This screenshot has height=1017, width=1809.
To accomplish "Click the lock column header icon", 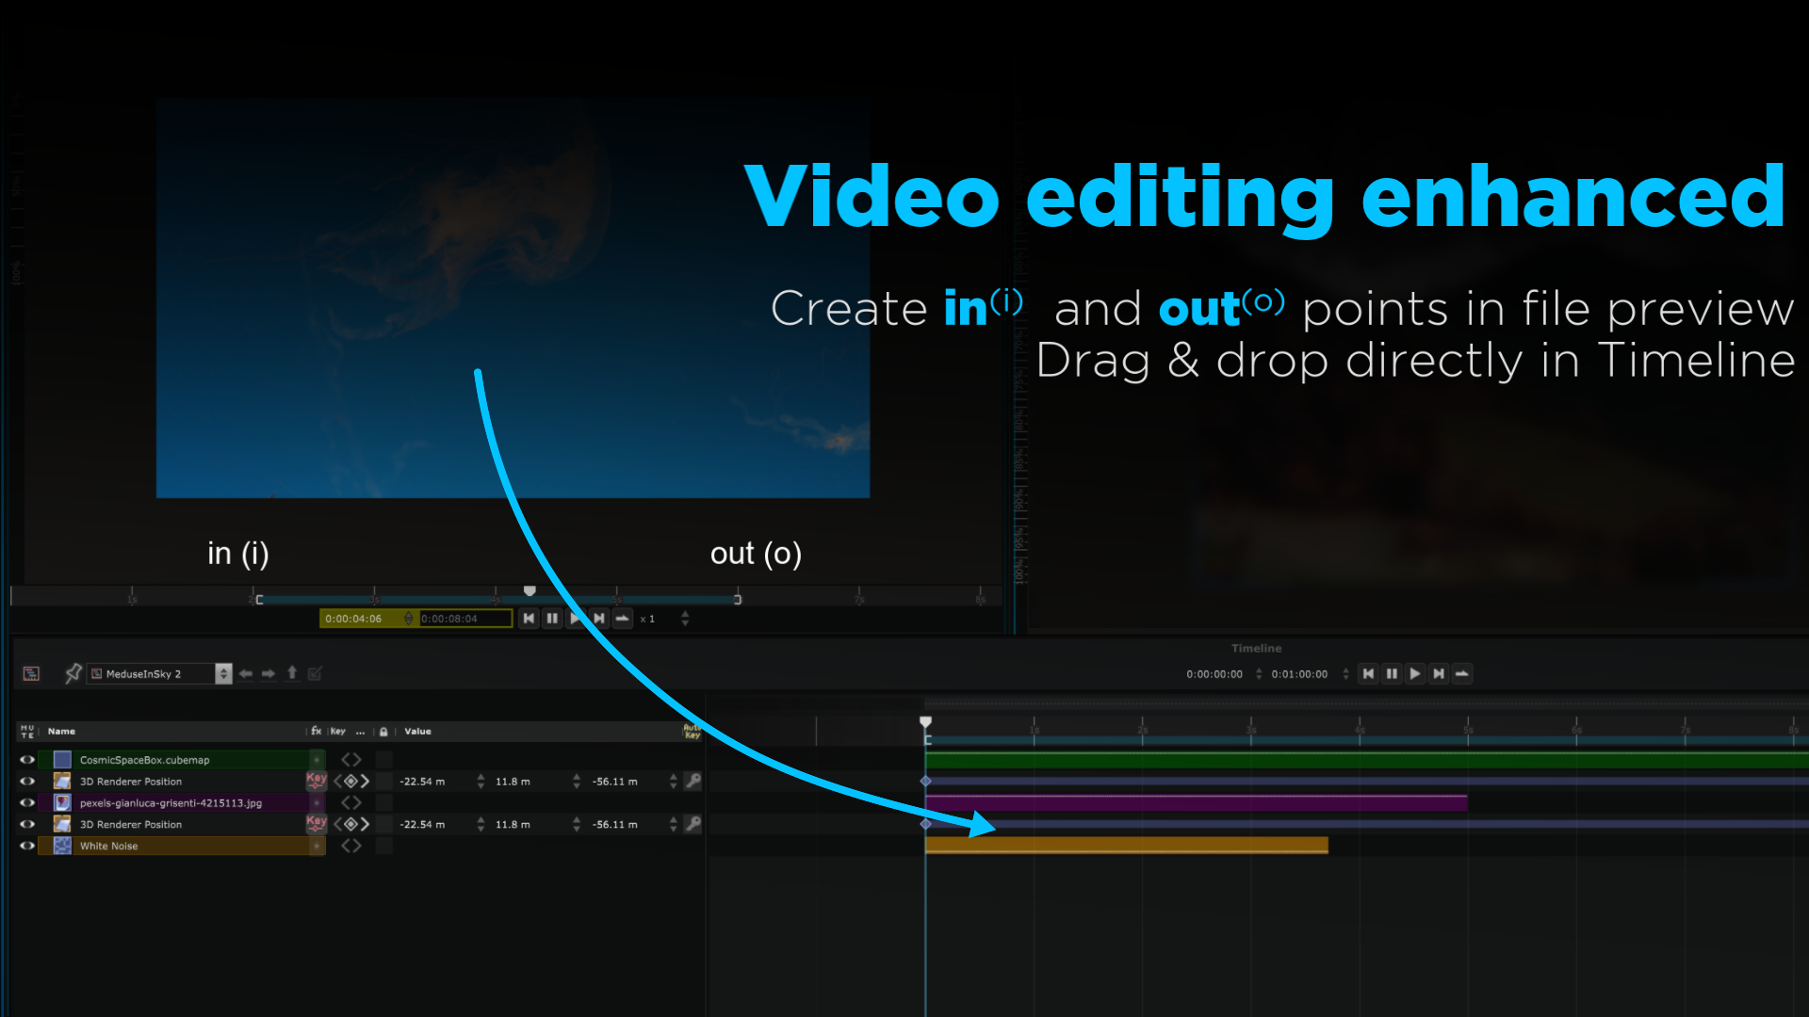I will coord(383,732).
